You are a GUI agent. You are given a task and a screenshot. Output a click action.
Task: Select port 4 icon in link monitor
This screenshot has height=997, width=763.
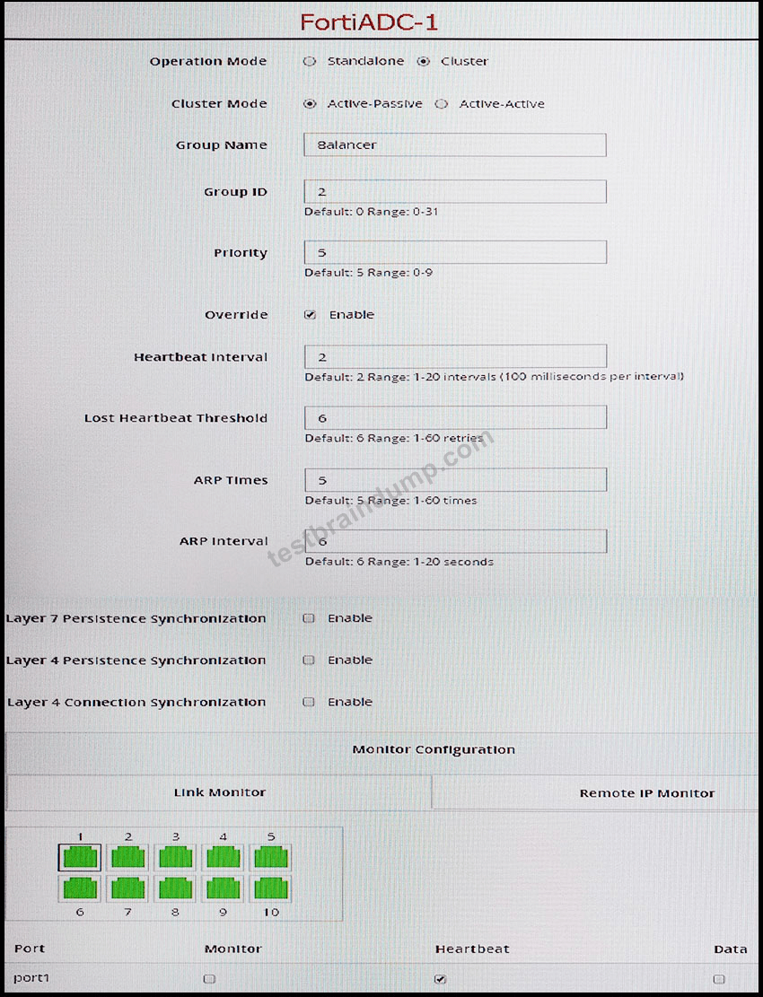coord(224,857)
